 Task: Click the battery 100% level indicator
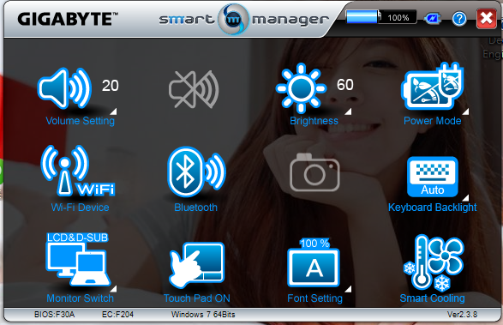tap(381, 16)
